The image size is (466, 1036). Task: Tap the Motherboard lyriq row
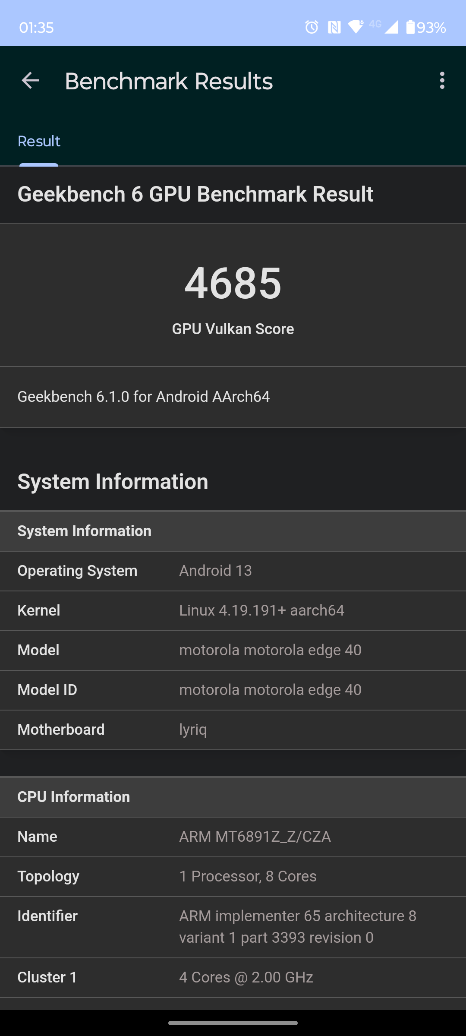click(233, 730)
